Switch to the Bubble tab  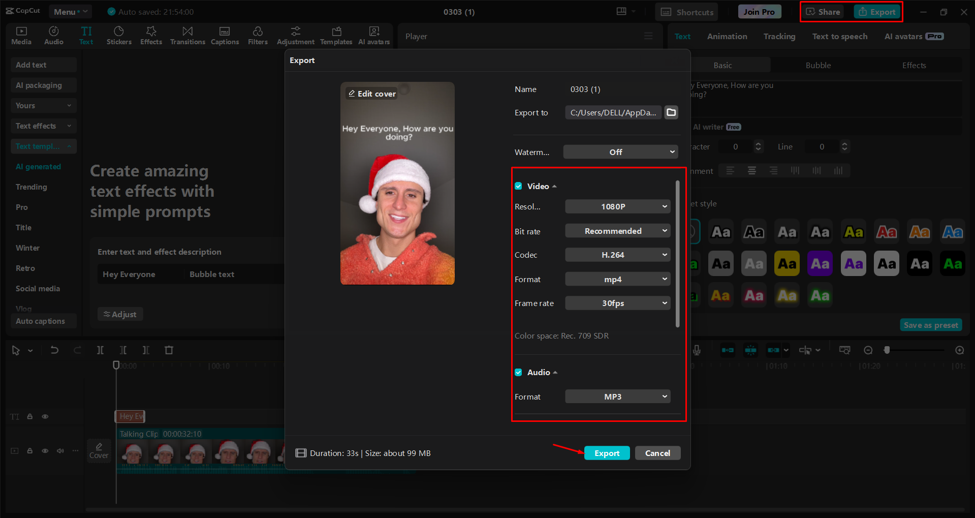(818, 65)
